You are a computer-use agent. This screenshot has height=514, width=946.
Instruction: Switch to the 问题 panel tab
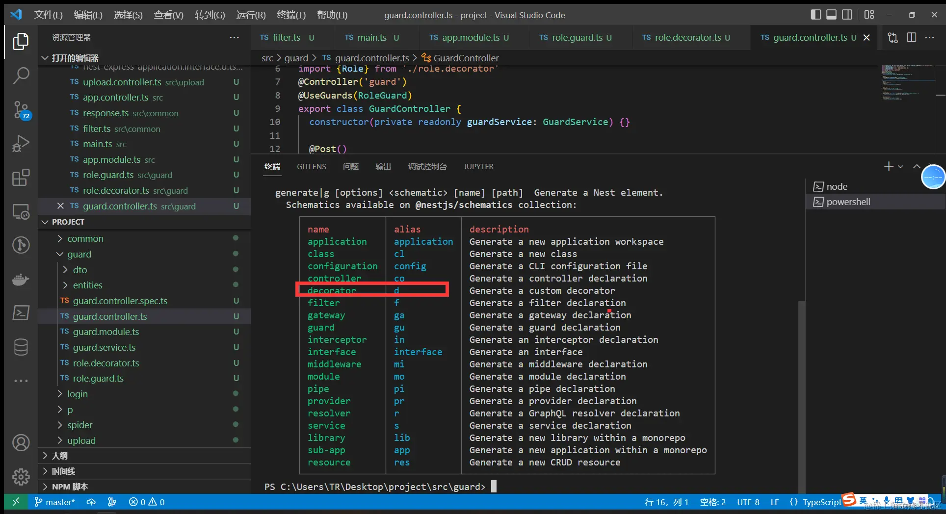click(351, 167)
